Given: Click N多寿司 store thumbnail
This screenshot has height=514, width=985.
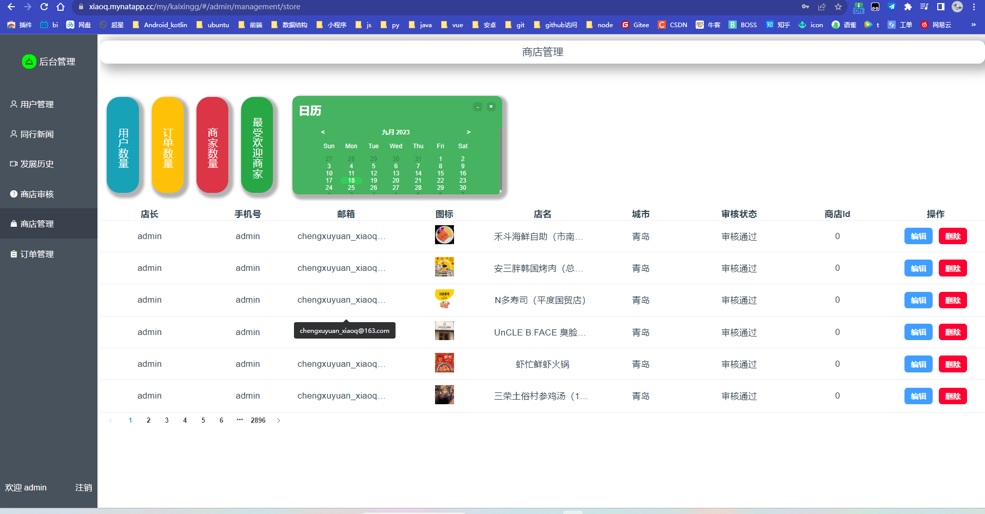Looking at the screenshot, I should [444, 299].
